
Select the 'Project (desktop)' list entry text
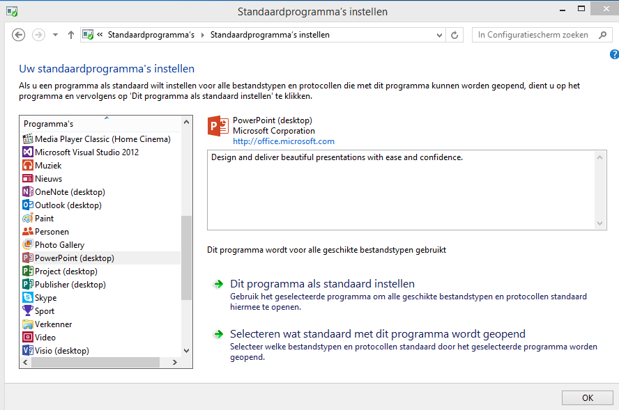pyautogui.click(x=66, y=271)
